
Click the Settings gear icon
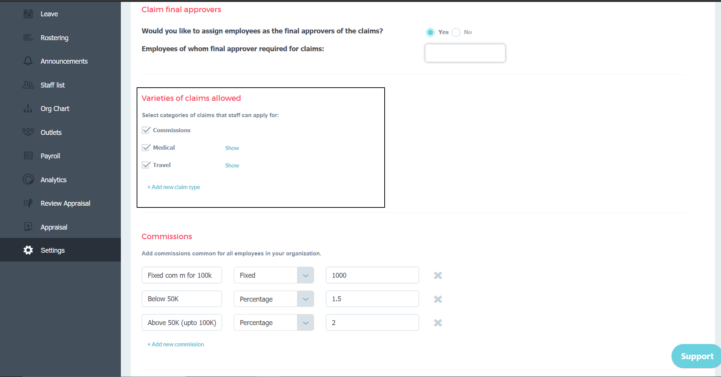coord(28,250)
